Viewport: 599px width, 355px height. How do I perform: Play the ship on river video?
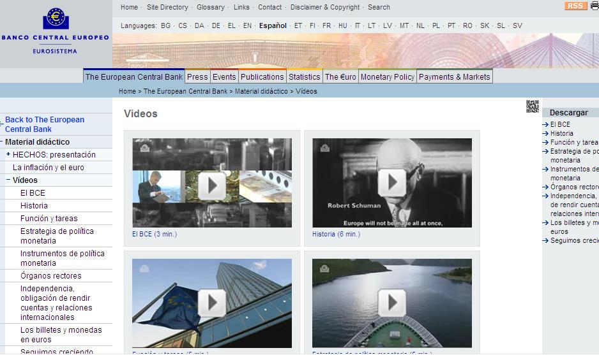pyautogui.click(x=391, y=303)
